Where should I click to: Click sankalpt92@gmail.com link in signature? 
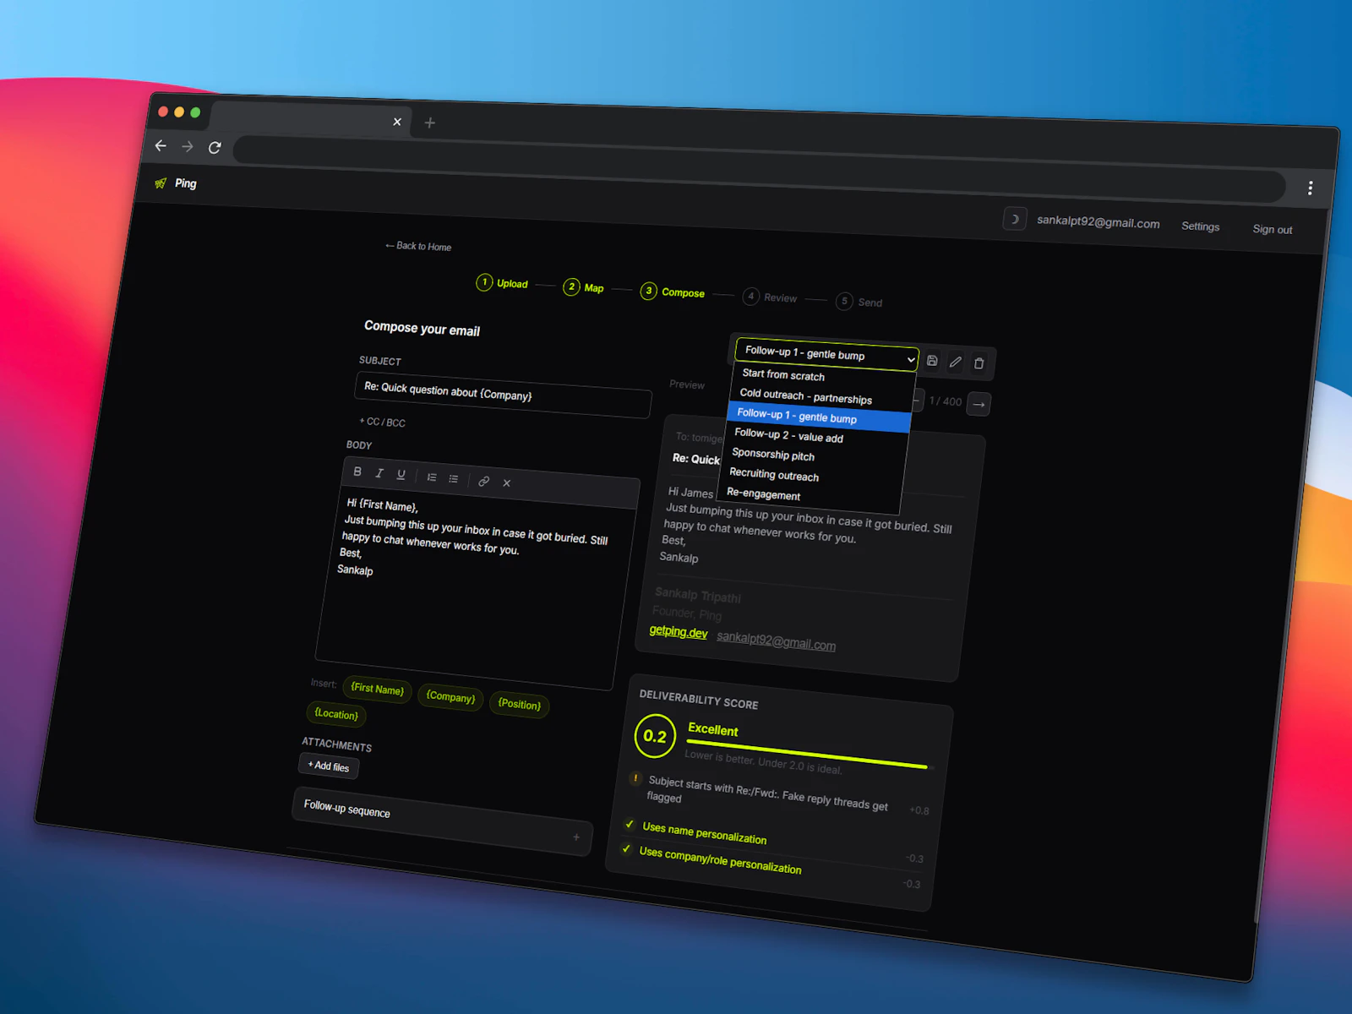point(776,641)
